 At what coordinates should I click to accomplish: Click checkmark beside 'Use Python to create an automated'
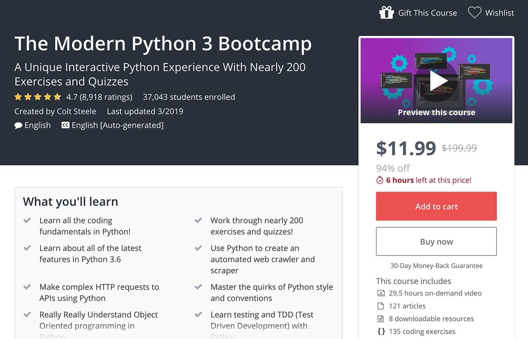point(198,249)
